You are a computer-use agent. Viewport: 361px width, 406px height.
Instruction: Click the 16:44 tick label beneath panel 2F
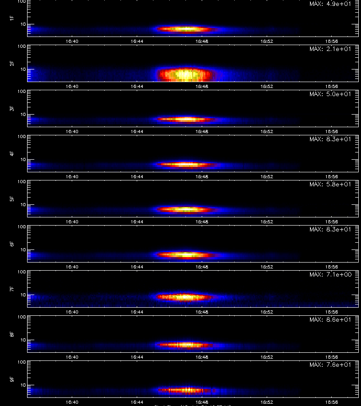[x=137, y=87]
